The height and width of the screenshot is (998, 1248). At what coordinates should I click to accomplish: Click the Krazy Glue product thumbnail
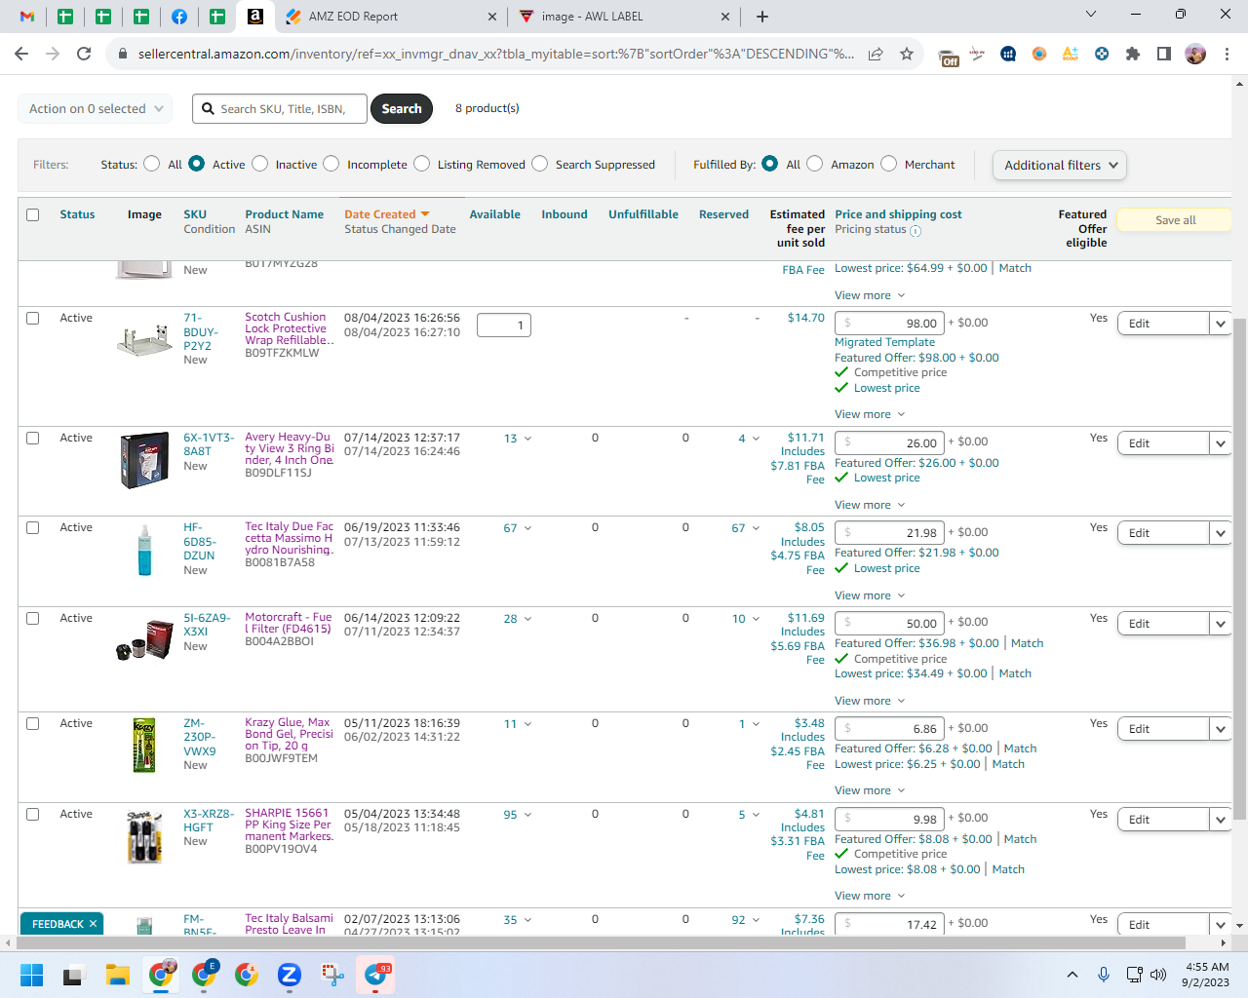pos(144,747)
